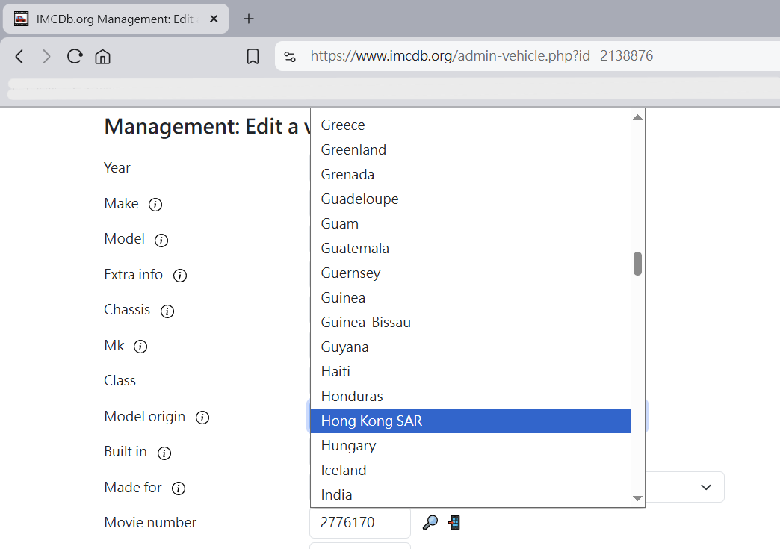Click the dropdown list scroll down arrow
780x549 pixels.
637,498
